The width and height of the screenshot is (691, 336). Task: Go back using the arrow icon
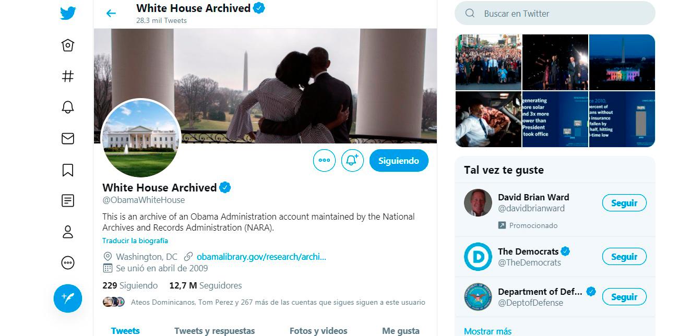[111, 14]
